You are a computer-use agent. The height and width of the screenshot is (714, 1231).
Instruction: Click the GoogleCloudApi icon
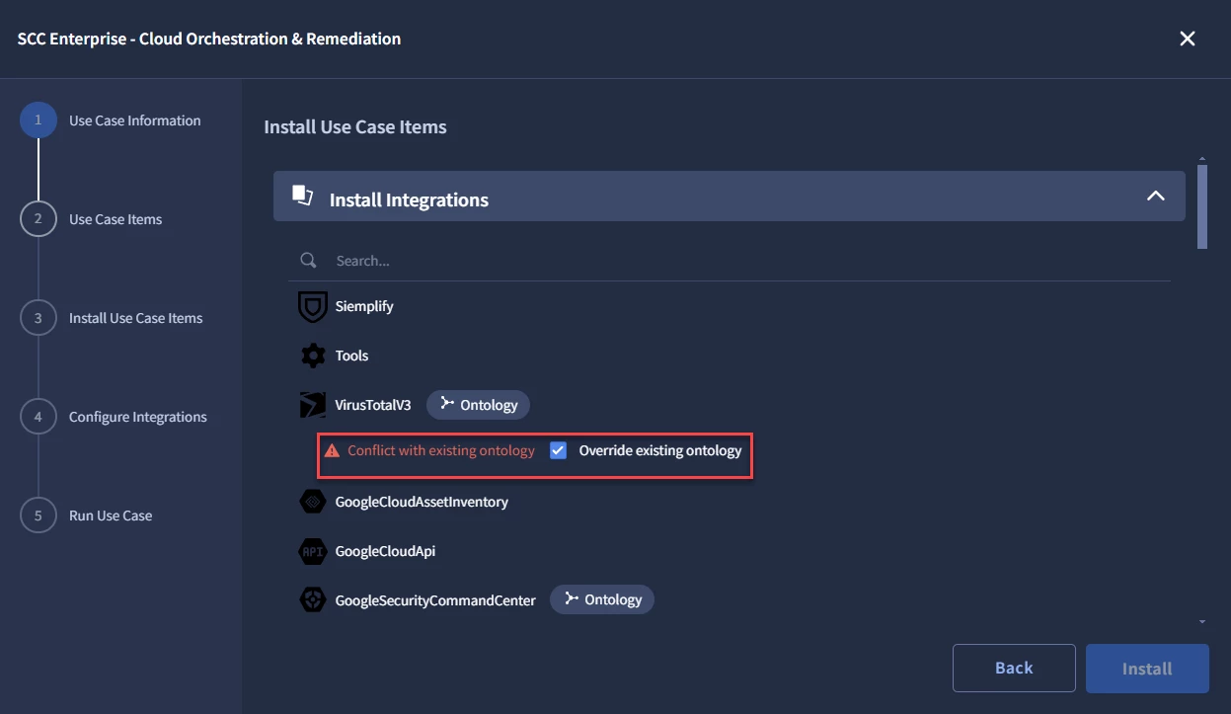click(x=313, y=551)
